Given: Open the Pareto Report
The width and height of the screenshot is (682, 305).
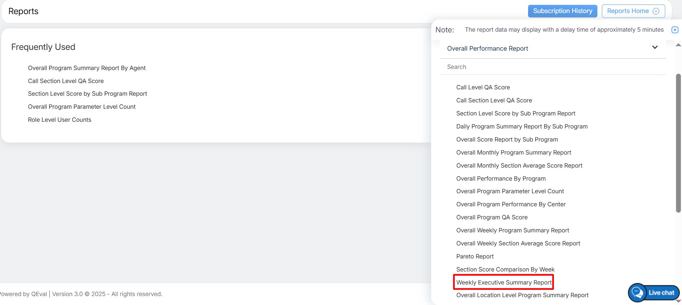Looking at the screenshot, I should coord(475,257).
